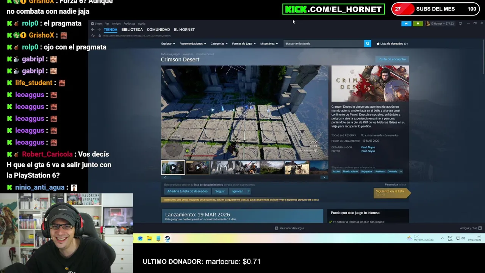This screenshot has height=273, width=485.
Task: Select the Mundo abierto tag
Action: point(350,171)
